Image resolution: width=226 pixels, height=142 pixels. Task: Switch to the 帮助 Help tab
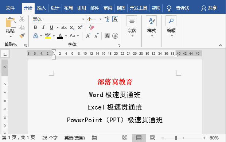(156, 8)
